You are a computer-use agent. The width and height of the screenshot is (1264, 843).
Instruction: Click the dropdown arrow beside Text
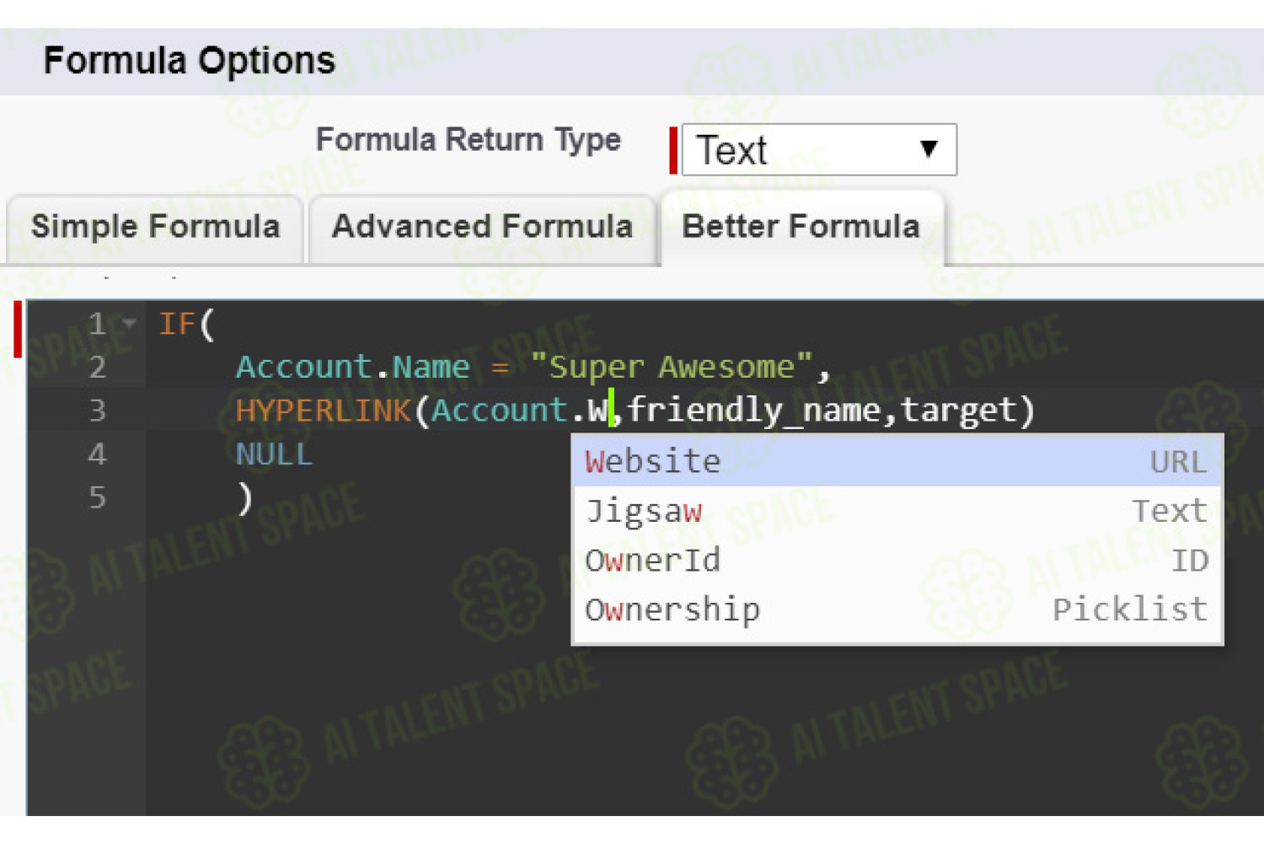(x=929, y=149)
